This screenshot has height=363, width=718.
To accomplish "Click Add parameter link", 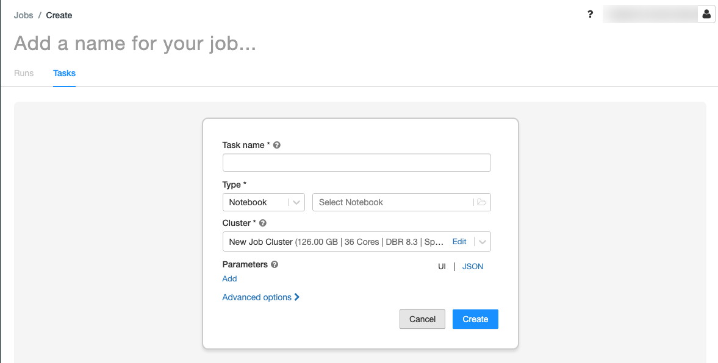I will click(x=229, y=278).
